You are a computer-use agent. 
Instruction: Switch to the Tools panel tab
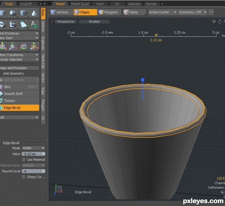click(x=9, y=4)
